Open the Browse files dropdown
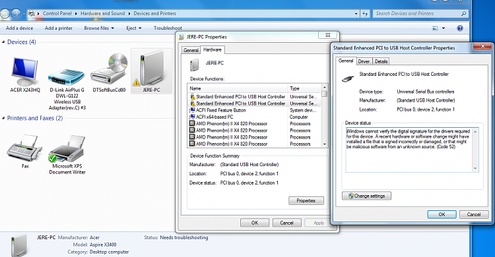This screenshot has height=257, width=495. [x=99, y=28]
